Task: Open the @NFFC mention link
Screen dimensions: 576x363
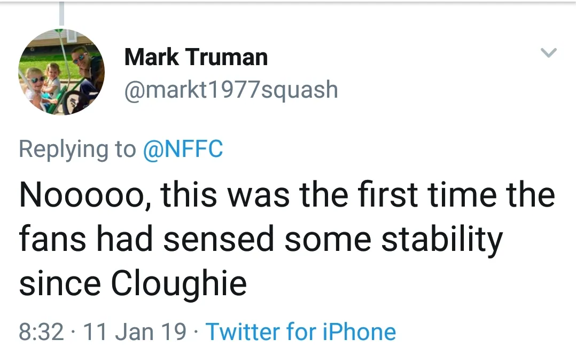Action: point(183,148)
